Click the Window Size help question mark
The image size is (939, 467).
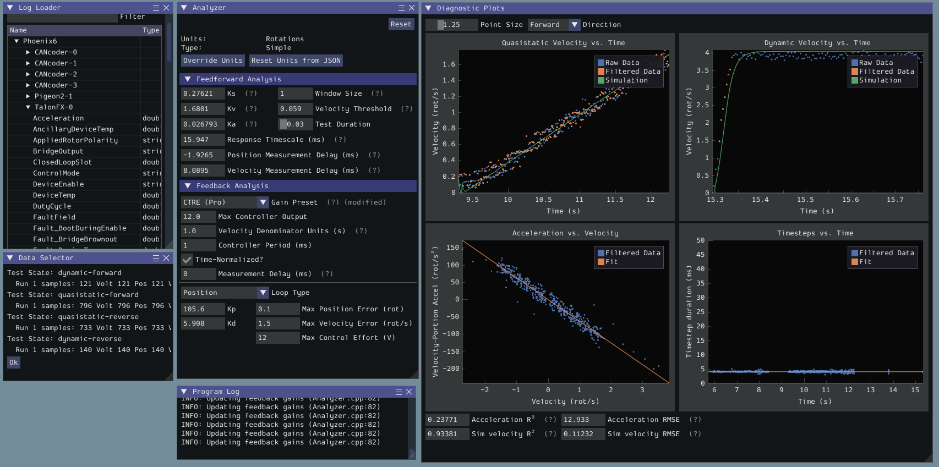click(x=377, y=94)
